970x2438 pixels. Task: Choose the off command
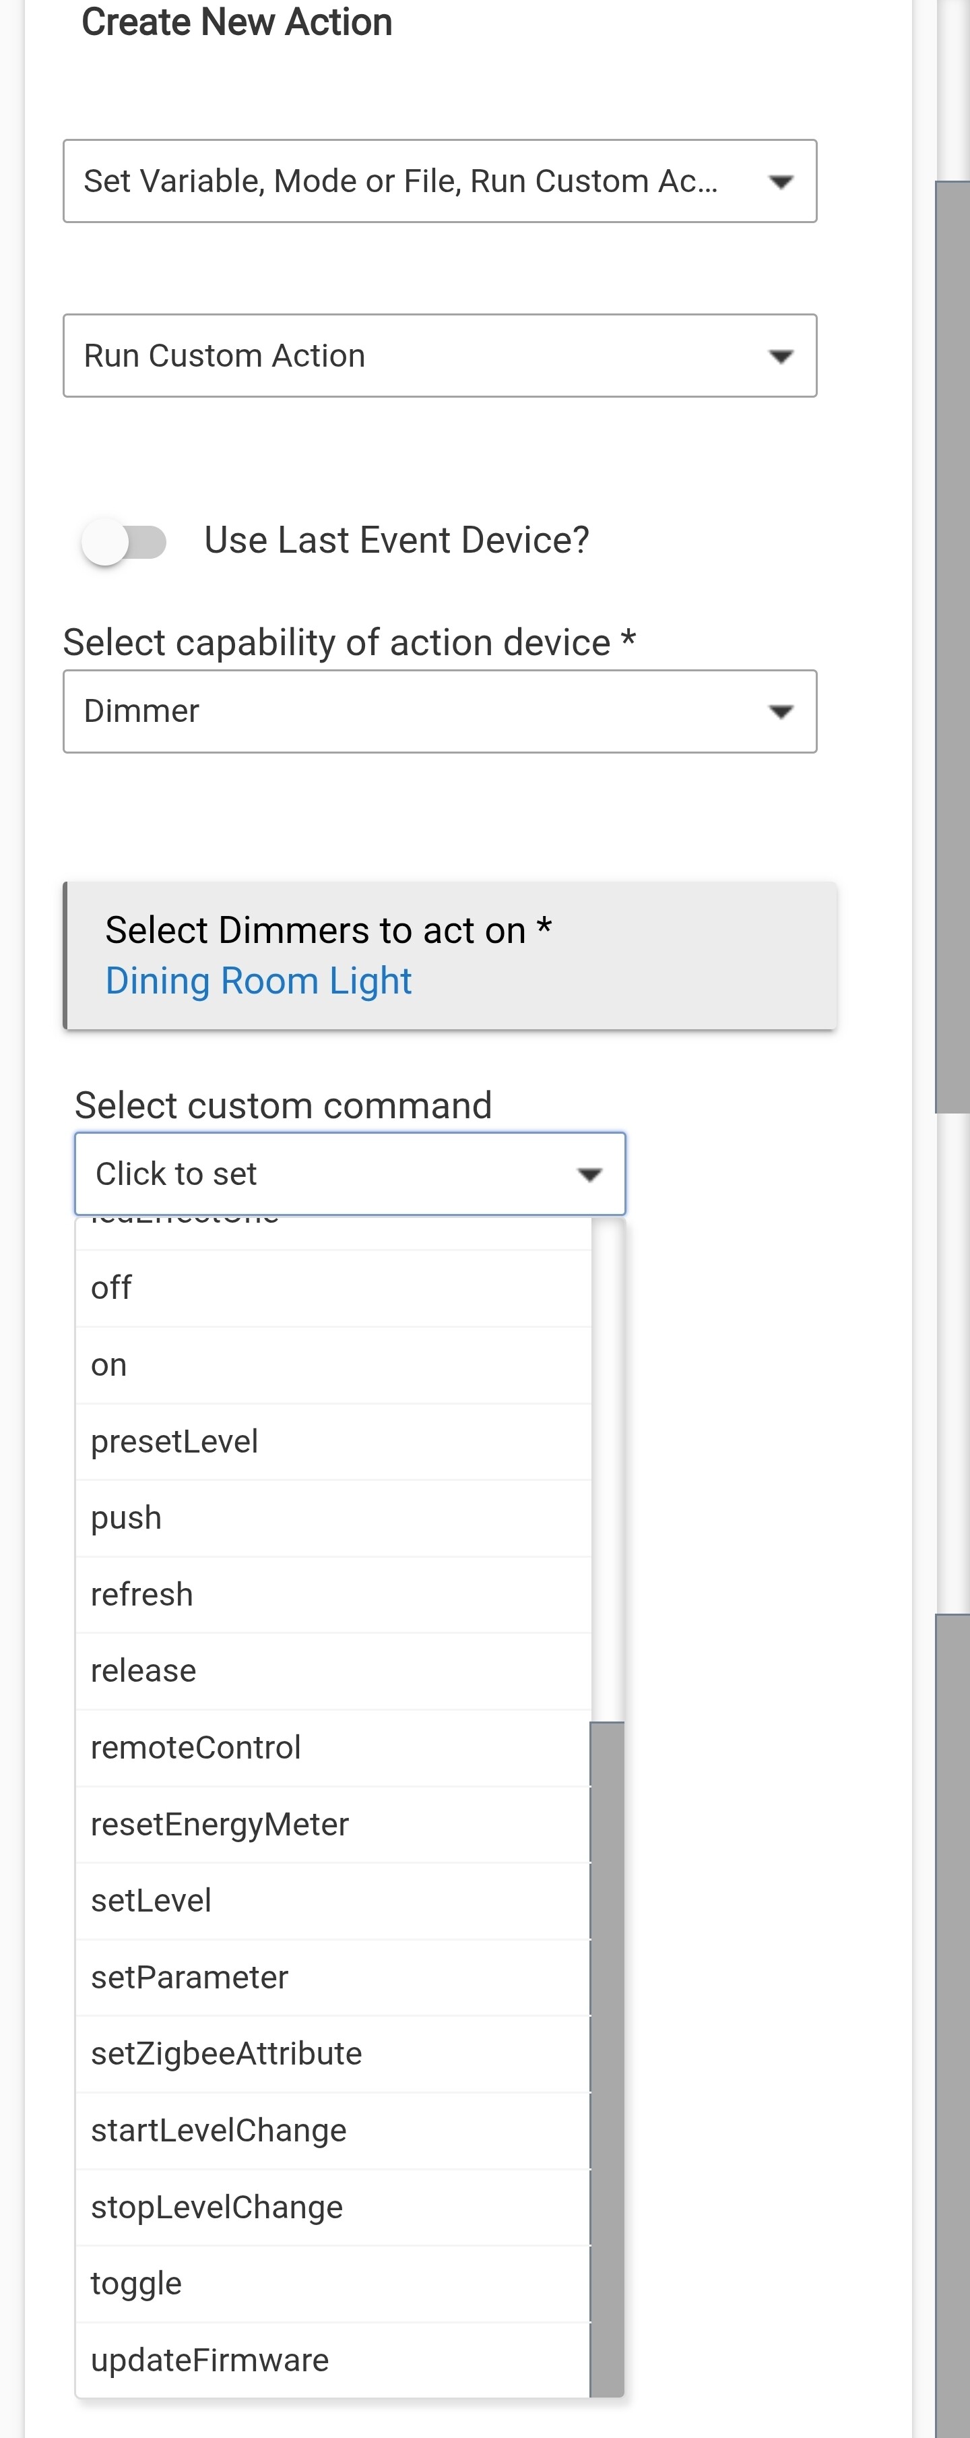coord(333,1288)
